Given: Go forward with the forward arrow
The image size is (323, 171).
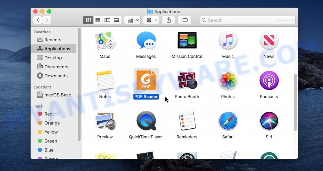Looking at the screenshot, I should tap(47, 20).
